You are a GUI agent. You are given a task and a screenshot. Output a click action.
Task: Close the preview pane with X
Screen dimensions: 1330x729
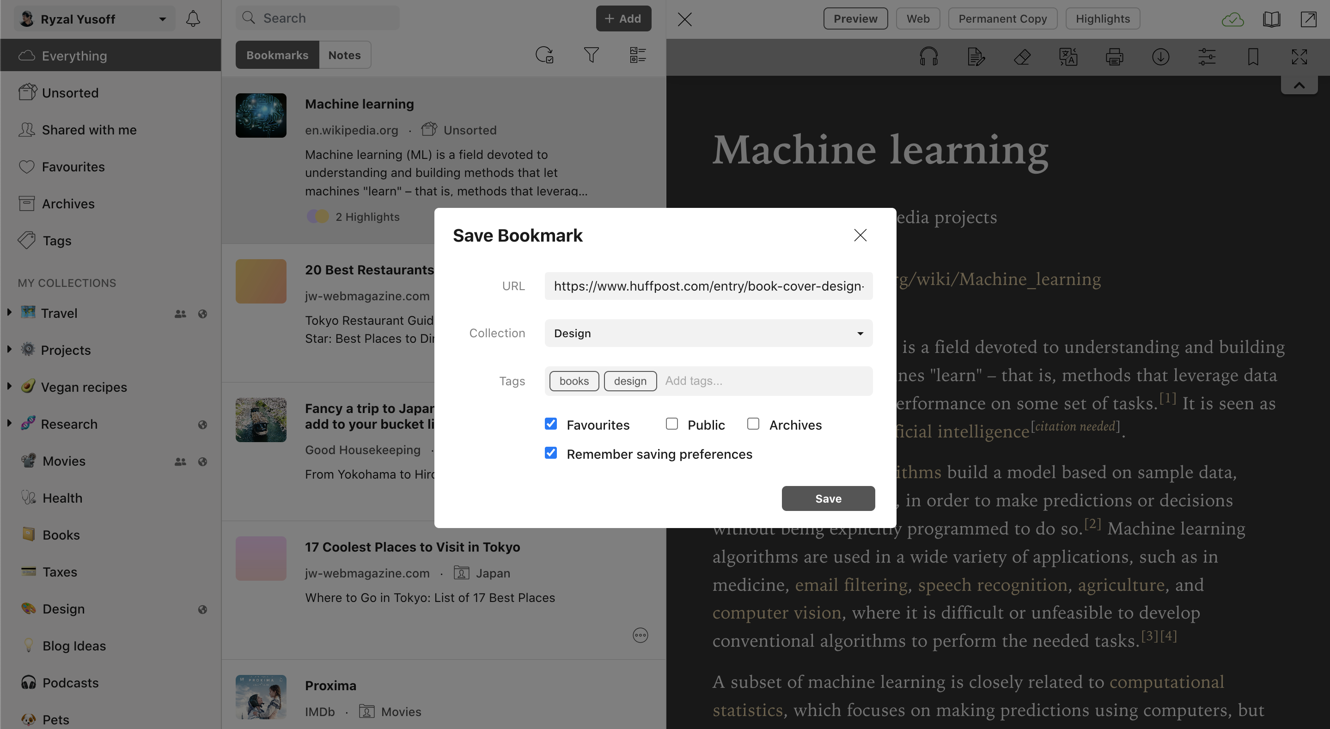click(x=684, y=19)
